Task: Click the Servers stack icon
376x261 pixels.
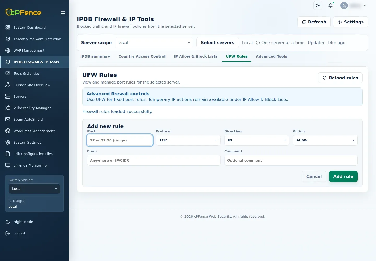Action: [8, 96]
